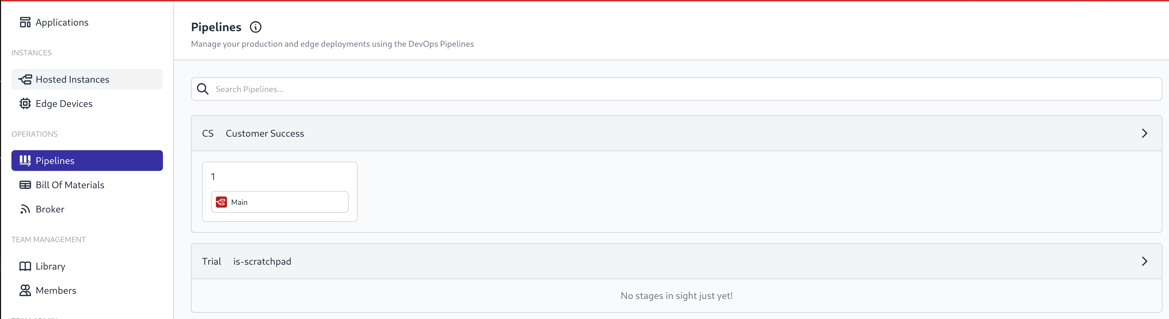Expand the is-scratchpad chevron

(1144, 261)
